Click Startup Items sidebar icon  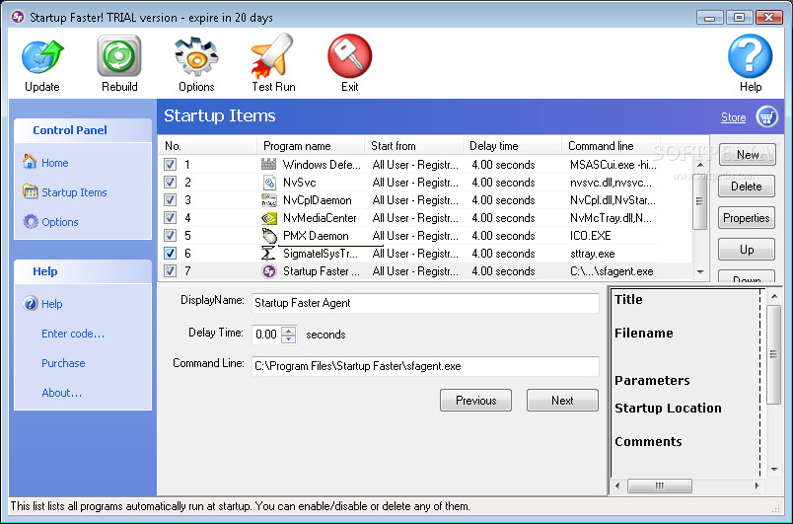tap(31, 191)
